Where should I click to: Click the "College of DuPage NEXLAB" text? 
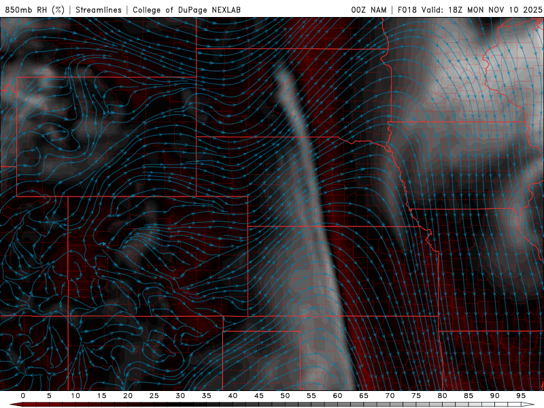(186, 10)
